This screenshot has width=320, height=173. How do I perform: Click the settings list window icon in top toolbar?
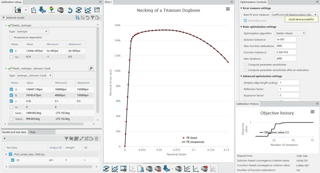click(x=97, y=10)
